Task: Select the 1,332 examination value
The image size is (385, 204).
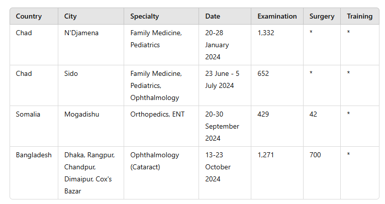Action: coord(266,33)
